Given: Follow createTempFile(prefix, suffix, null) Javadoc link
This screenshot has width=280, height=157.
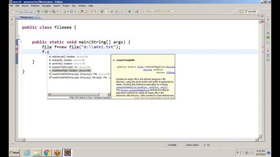Looking at the screenshot, I should pyautogui.click(x=142, y=87).
